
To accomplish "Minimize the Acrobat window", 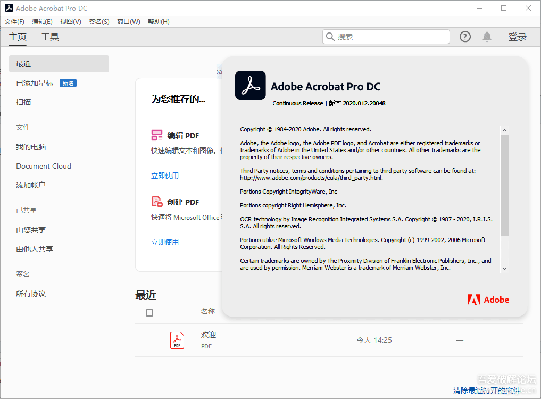I will [480, 8].
